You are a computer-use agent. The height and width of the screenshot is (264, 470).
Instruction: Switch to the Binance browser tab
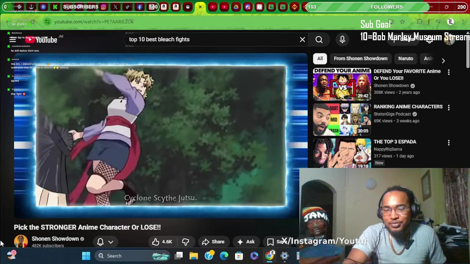[295, 7]
